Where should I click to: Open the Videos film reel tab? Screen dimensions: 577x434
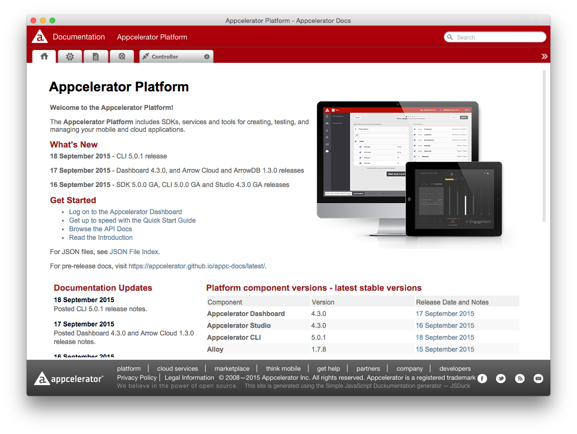tap(122, 56)
